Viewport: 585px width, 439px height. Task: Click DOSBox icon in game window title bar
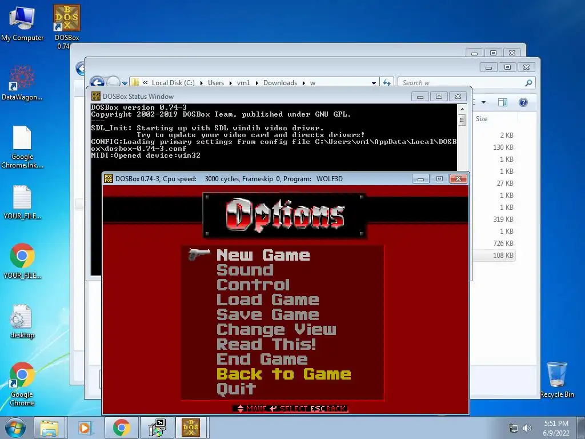(x=109, y=178)
